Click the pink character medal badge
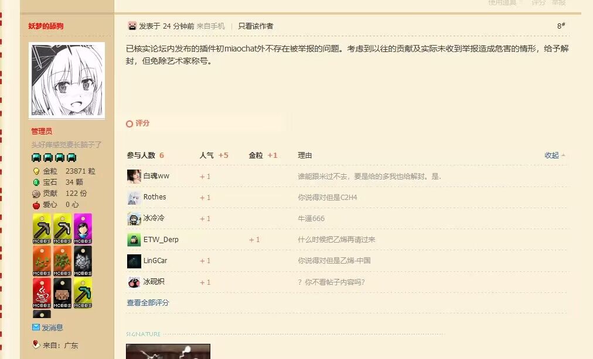593x359 pixels. click(83, 229)
